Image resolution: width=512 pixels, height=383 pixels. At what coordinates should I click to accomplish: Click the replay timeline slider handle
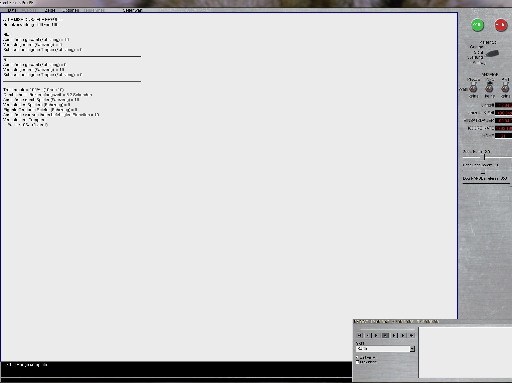[x=358, y=330]
